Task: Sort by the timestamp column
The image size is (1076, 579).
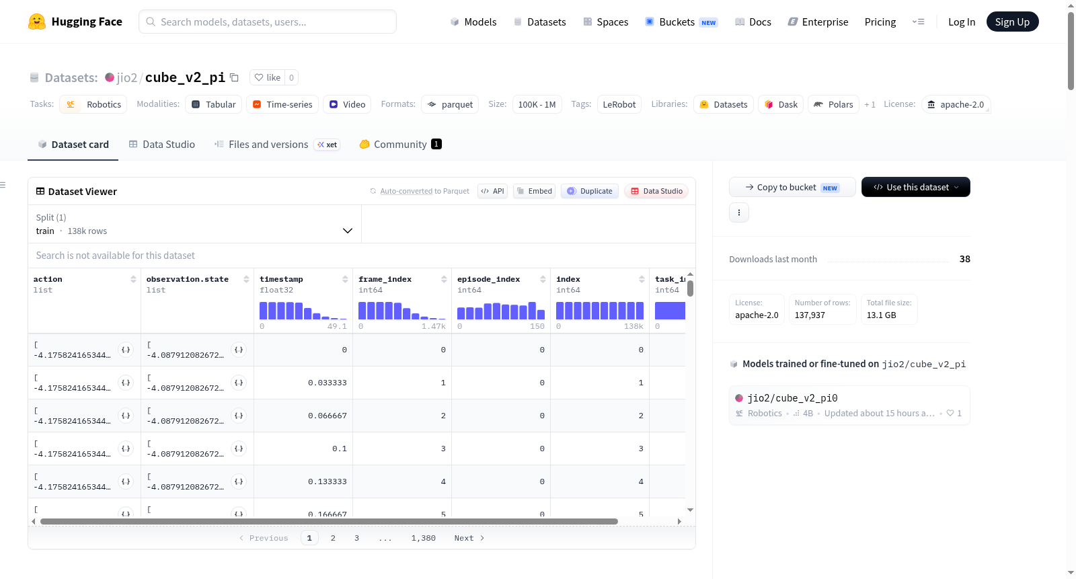Action: (x=345, y=279)
